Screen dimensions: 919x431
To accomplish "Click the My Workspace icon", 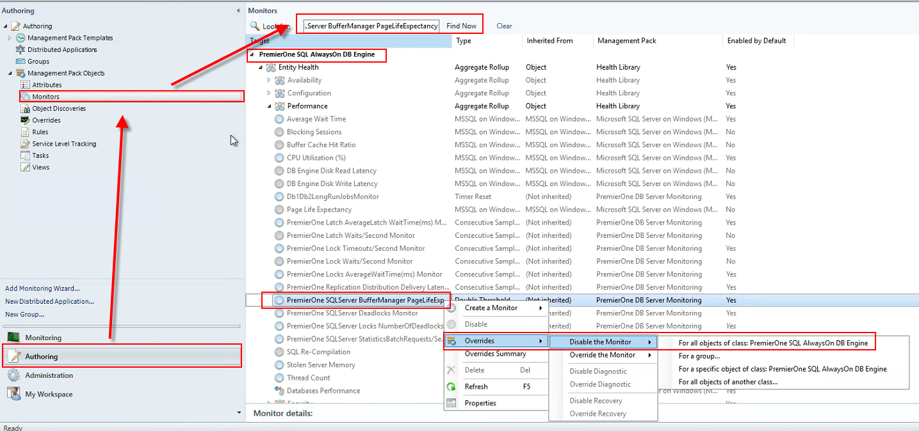I will click(13, 394).
